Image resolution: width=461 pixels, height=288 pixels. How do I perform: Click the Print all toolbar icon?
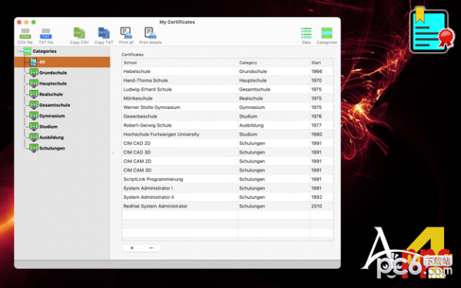click(x=126, y=33)
